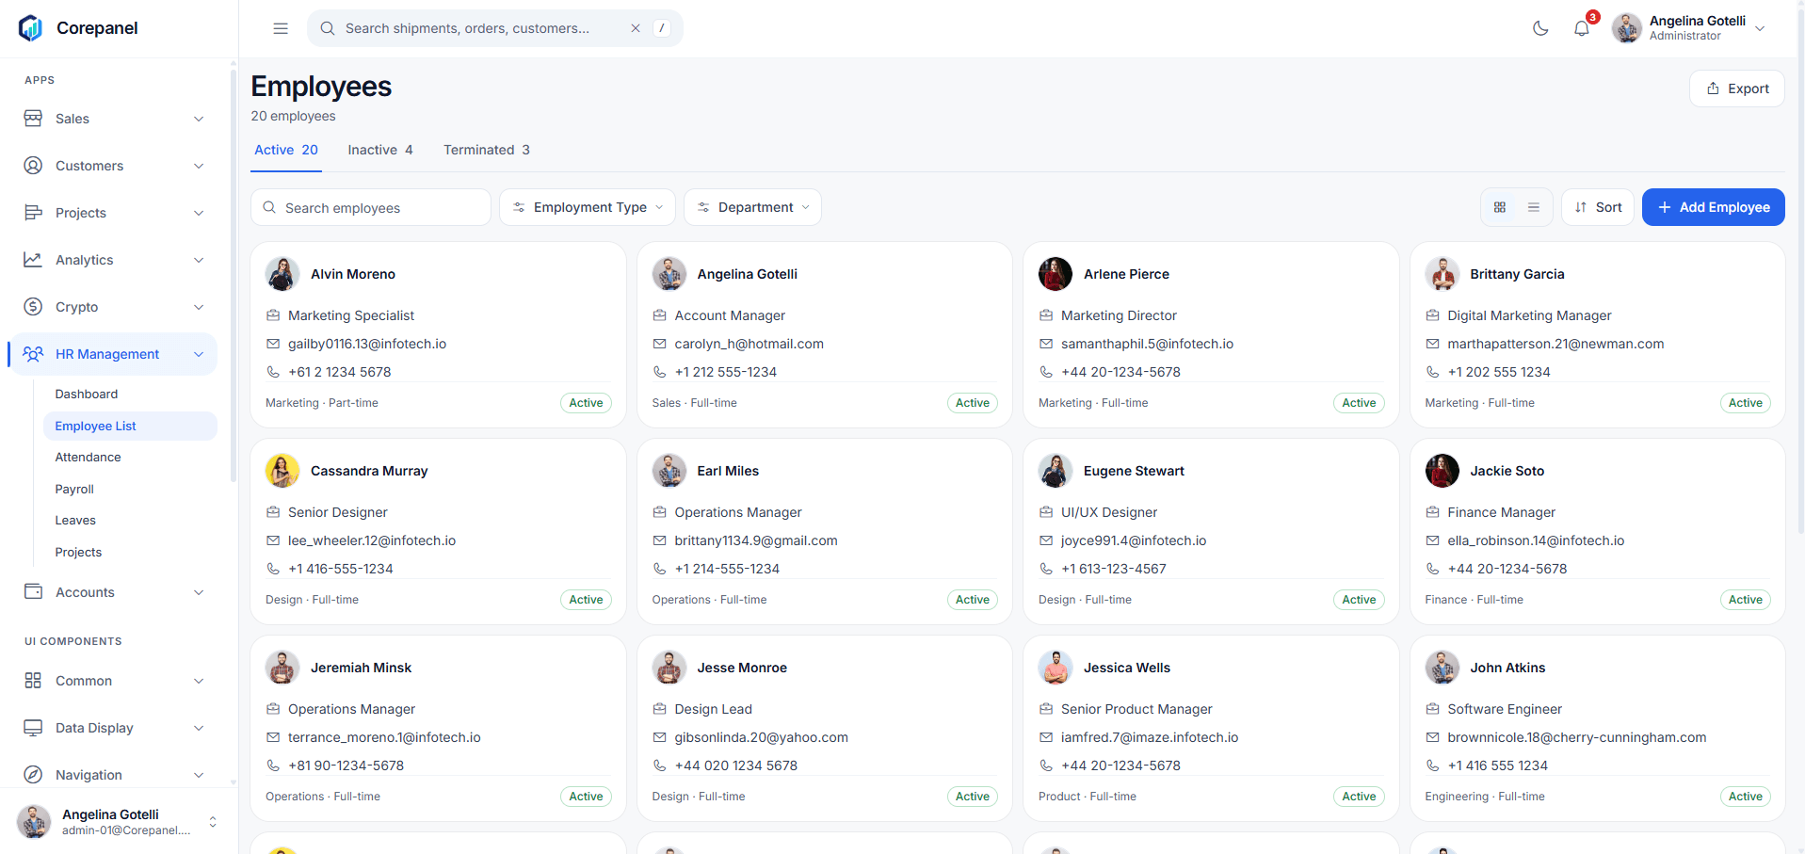
Task: Click the hamburger menu icon
Action: [281, 28]
